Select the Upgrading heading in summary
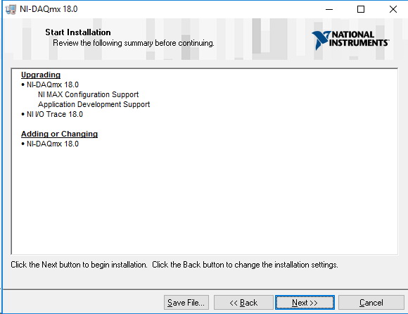The image size is (408, 314). click(x=41, y=75)
